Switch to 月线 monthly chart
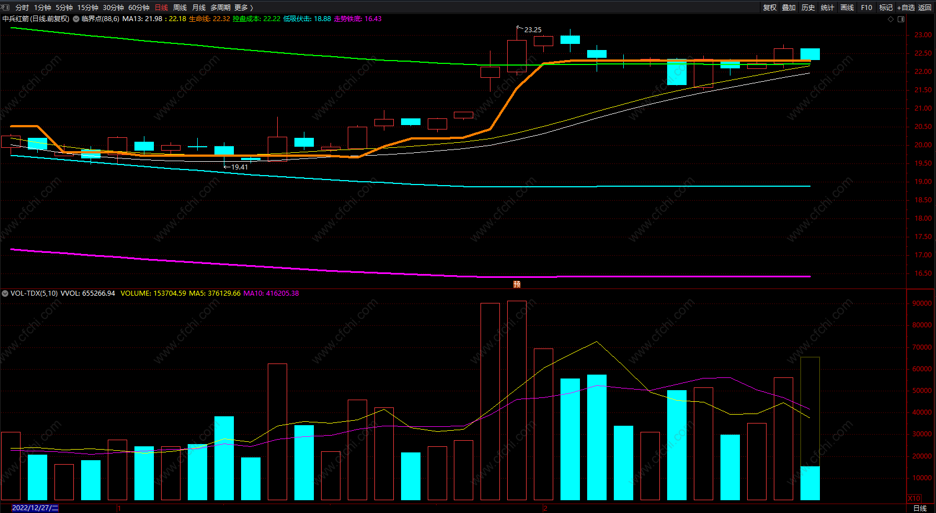936x513 pixels. [199, 8]
